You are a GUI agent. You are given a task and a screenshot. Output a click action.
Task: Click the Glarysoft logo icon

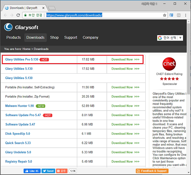click(x=8, y=27)
